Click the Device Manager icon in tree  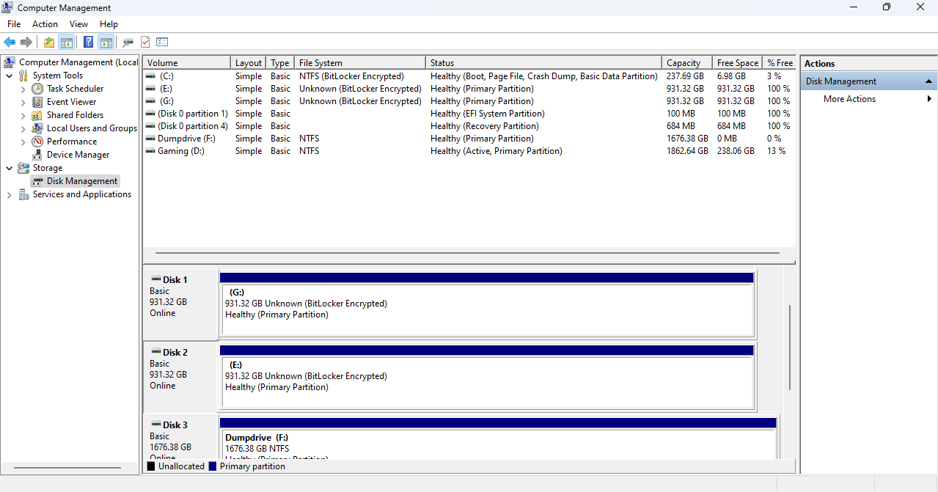(x=37, y=155)
